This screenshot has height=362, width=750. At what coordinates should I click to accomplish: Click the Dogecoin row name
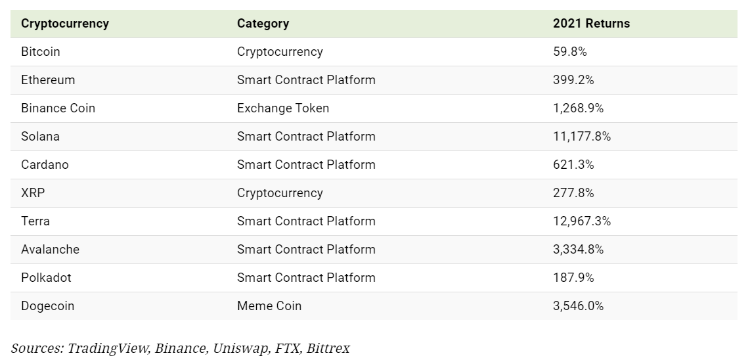click(x=47, y=306)
